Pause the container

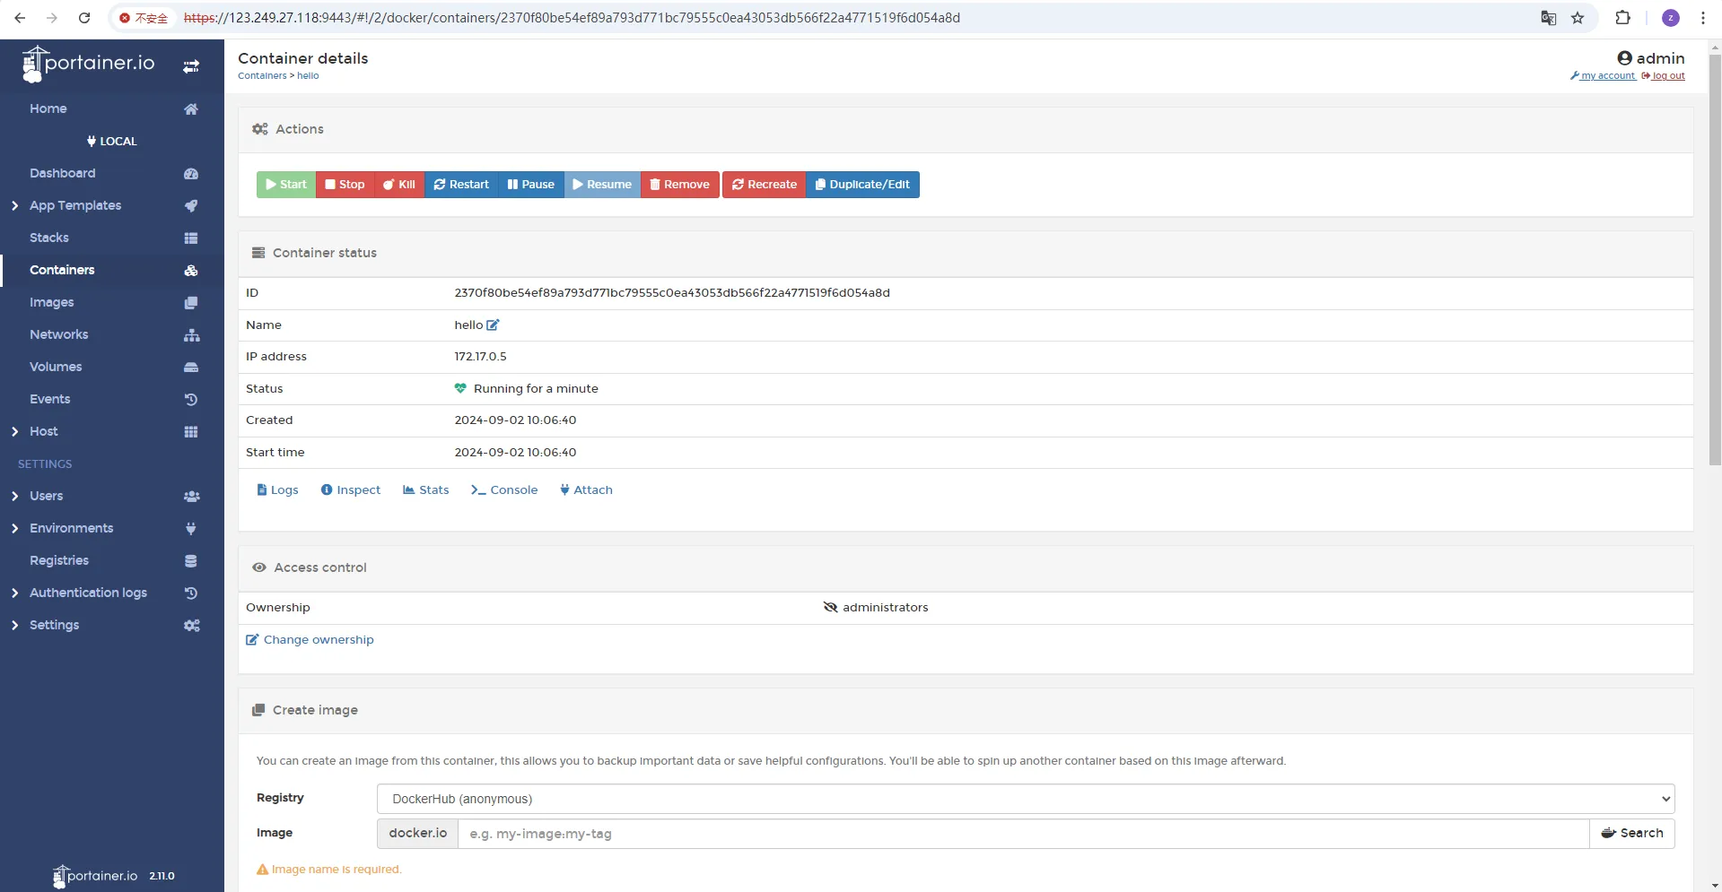tap(531, 185)
